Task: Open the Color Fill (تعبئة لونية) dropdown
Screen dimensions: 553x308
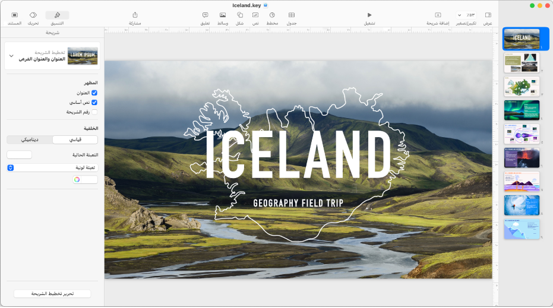Action: (52, 168)
